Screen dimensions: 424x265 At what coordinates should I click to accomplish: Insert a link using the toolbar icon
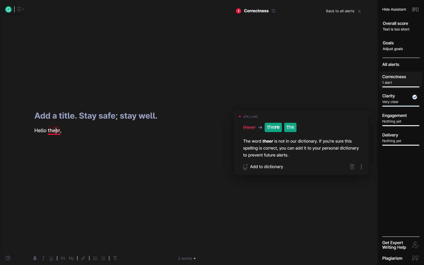point(83,258)
